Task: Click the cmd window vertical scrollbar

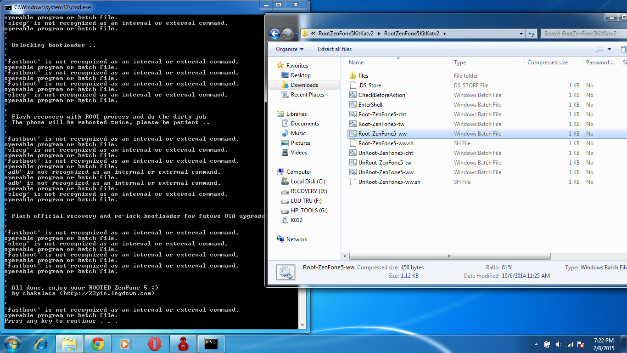Action: pos(302,172)
